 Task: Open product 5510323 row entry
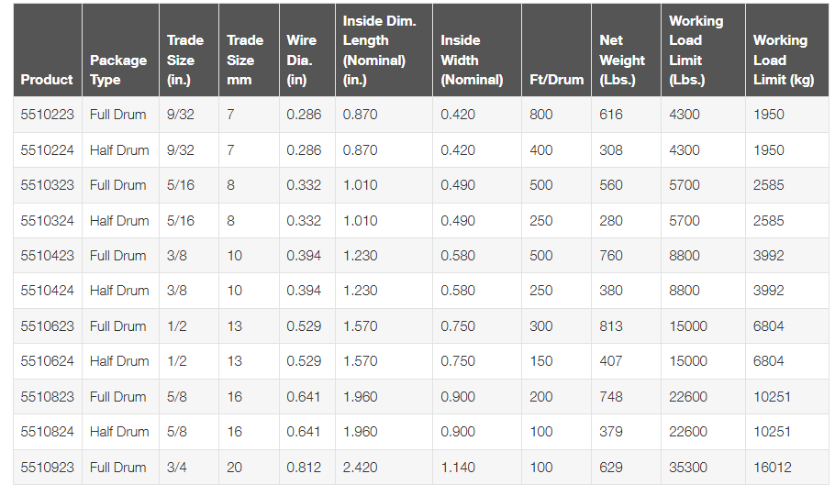pos(47,185)
